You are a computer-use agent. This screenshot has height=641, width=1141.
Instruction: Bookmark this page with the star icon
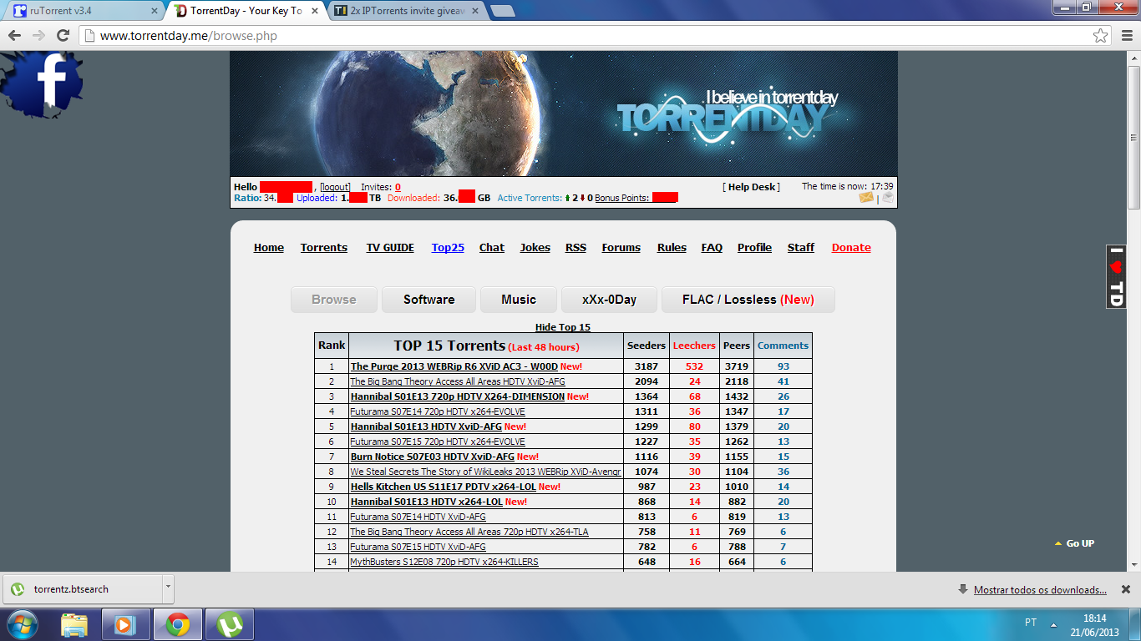click(x=1101, y=36)
